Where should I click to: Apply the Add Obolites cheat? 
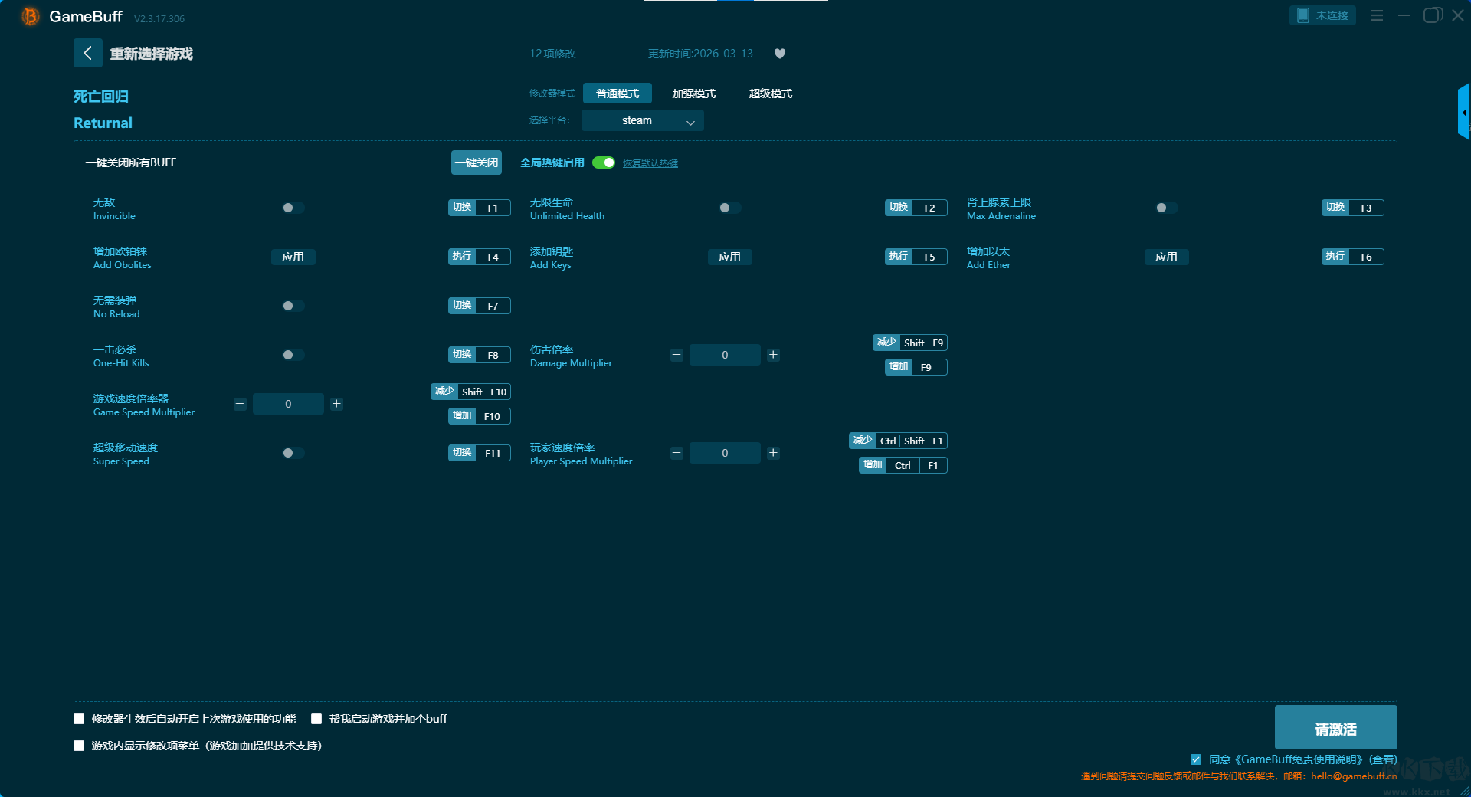point(293,257)
